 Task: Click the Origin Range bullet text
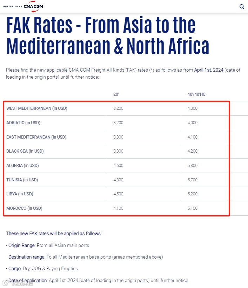click(47, 246)
